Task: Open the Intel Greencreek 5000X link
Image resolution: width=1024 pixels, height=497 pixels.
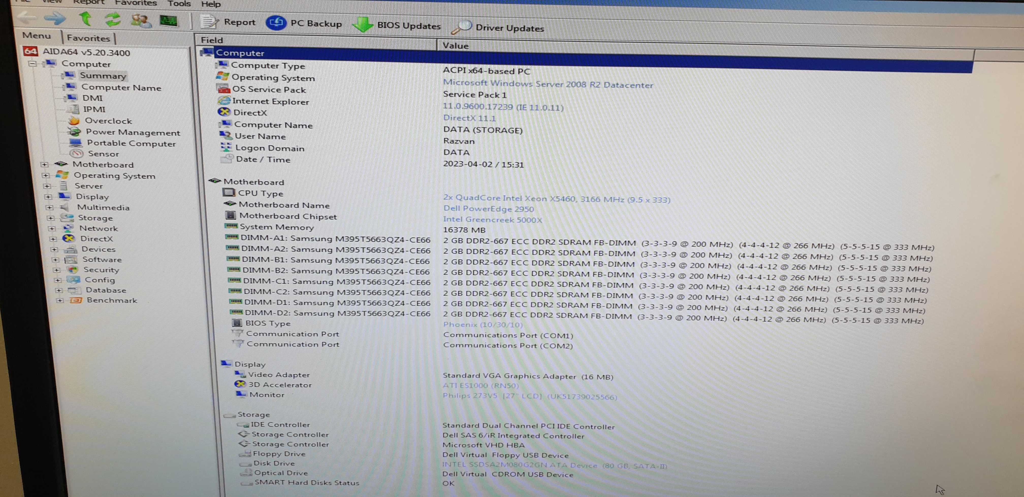Action: 492,219
